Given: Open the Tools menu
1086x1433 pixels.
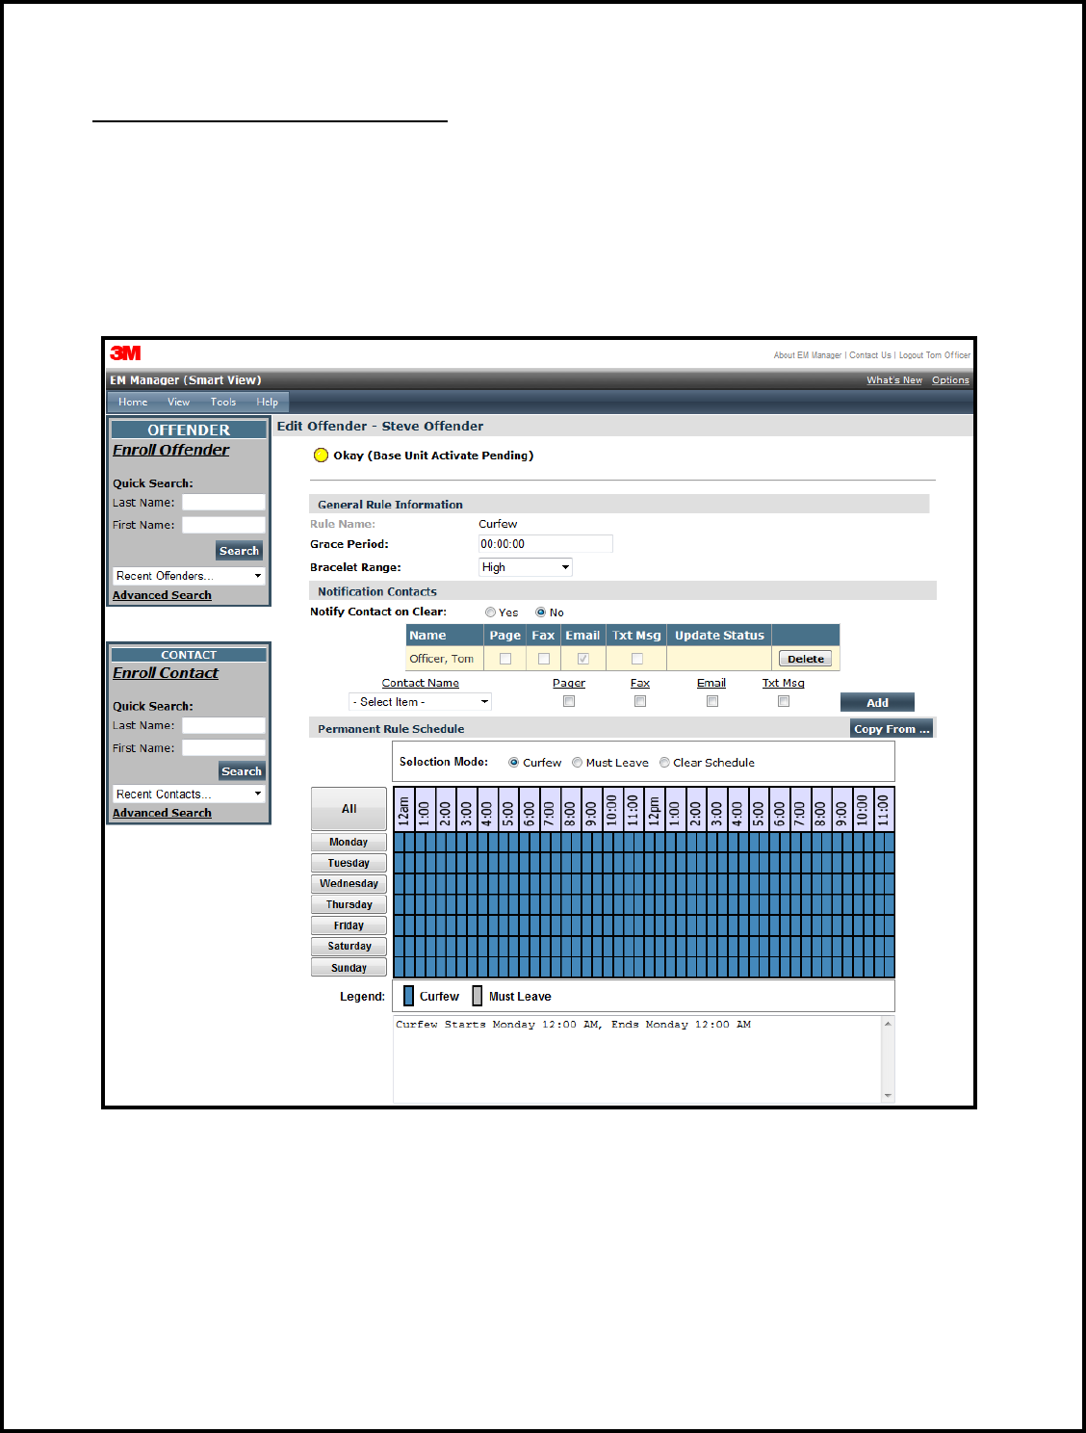Looking at the screenshot, I should [223, 403].
